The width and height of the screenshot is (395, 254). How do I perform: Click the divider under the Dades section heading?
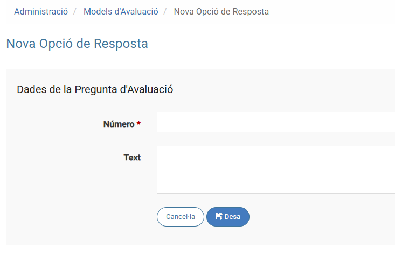(x=205, y=100)
